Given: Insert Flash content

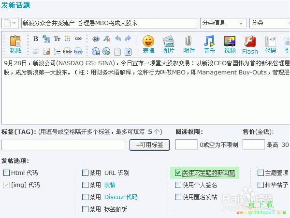Looking at the screenshot, I should click(x=250, y=45).
